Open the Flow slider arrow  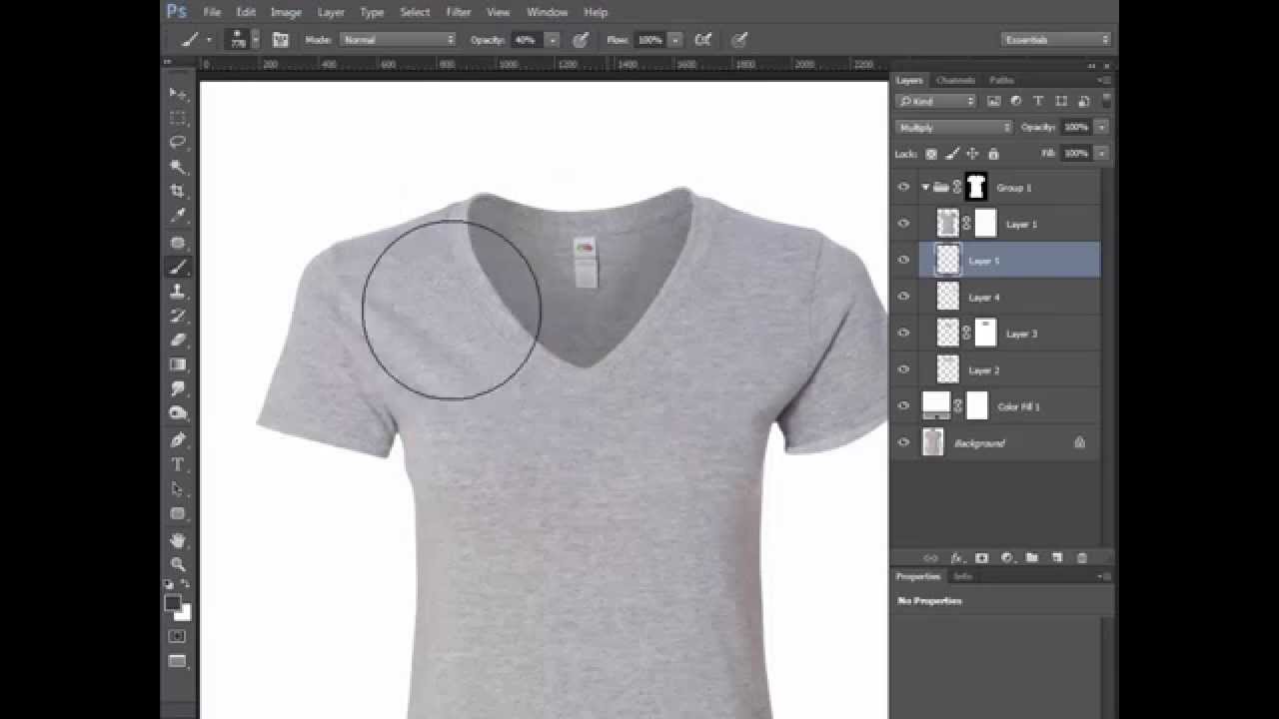(x=675, y=40)
